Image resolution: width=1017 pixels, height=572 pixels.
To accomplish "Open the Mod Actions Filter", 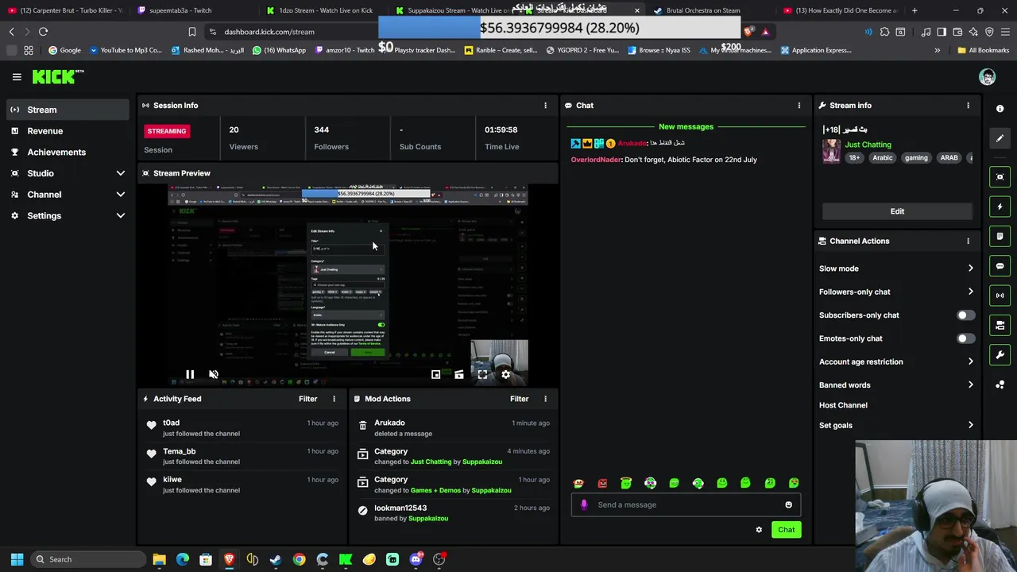I will click(x=519, y=399).
